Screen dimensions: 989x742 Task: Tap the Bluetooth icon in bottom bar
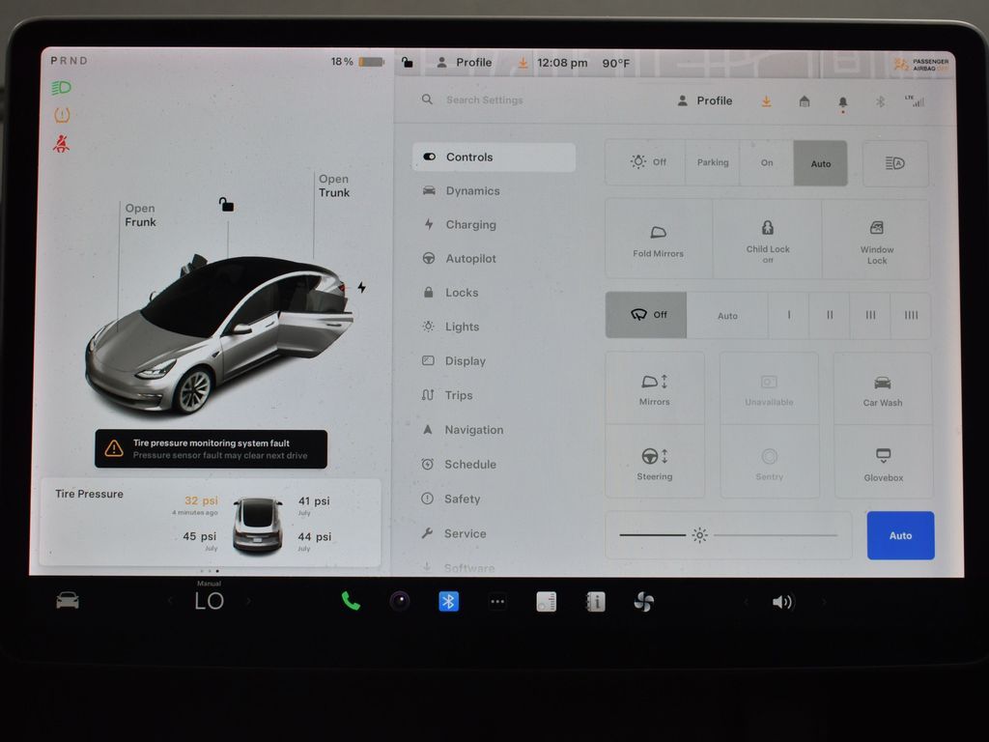pos(448,602)
